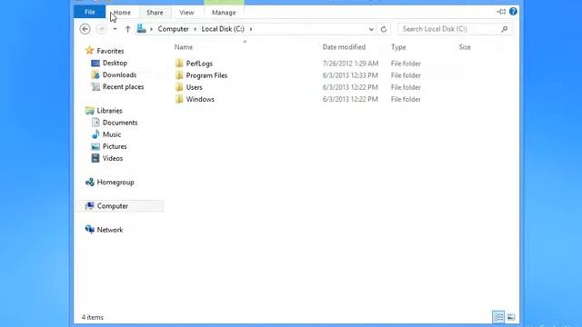Image resolution: width=582 pixels, height=327 pixels.
Task: Open the File ribbon tab
Action: (89, 12)
